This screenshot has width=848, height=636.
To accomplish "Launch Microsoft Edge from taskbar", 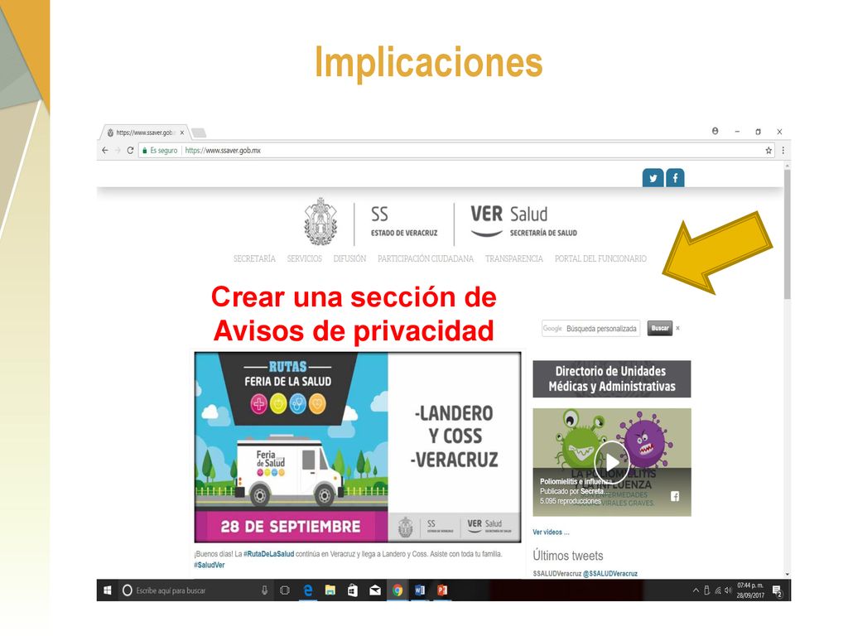I will [x=308, y=590].
